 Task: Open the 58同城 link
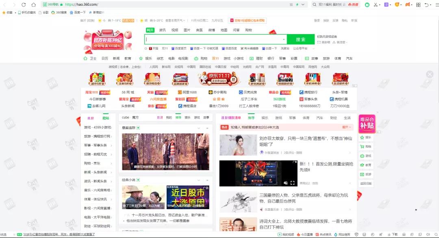click(x=128, y=92)
